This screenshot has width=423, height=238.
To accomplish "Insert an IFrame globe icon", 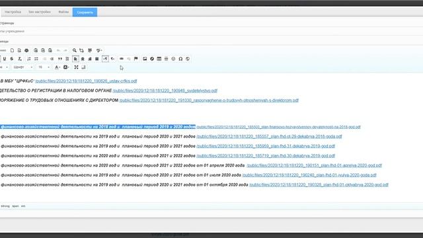I will [188, 59].
